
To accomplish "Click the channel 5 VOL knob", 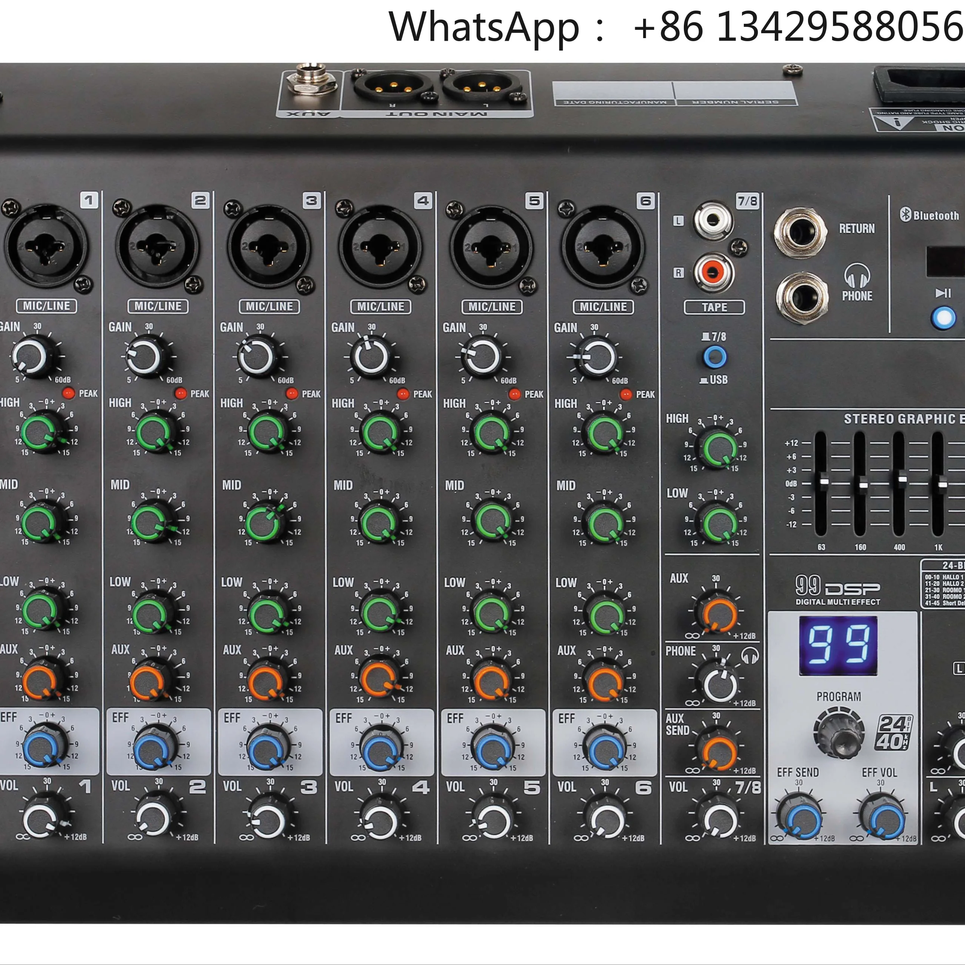I will [494, 818].
